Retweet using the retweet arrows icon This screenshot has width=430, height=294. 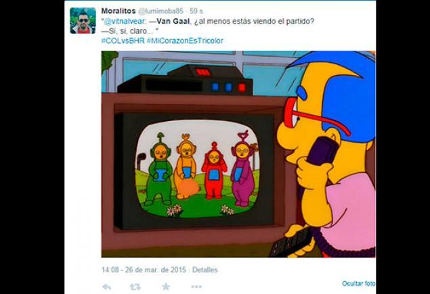coord(135,287)
